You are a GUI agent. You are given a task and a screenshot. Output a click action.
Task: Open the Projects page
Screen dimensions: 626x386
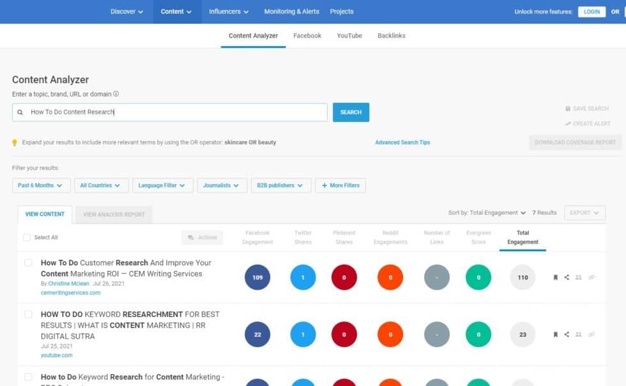click(x=342, y=12)
